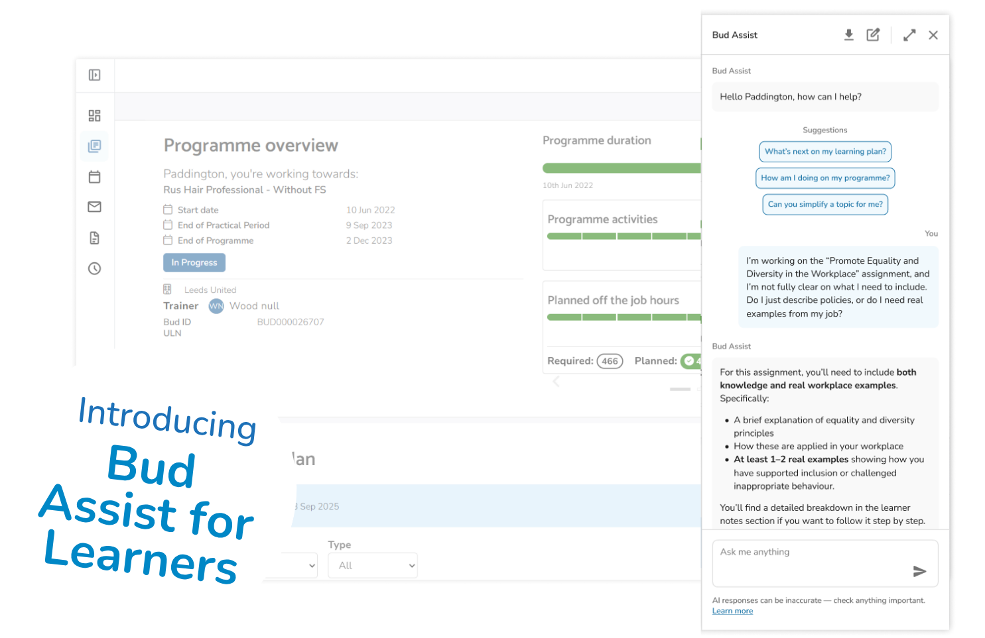985x638 pixels.
Task: Click "Hello Paddington, how can I help?" message
Action: point(825,97)
